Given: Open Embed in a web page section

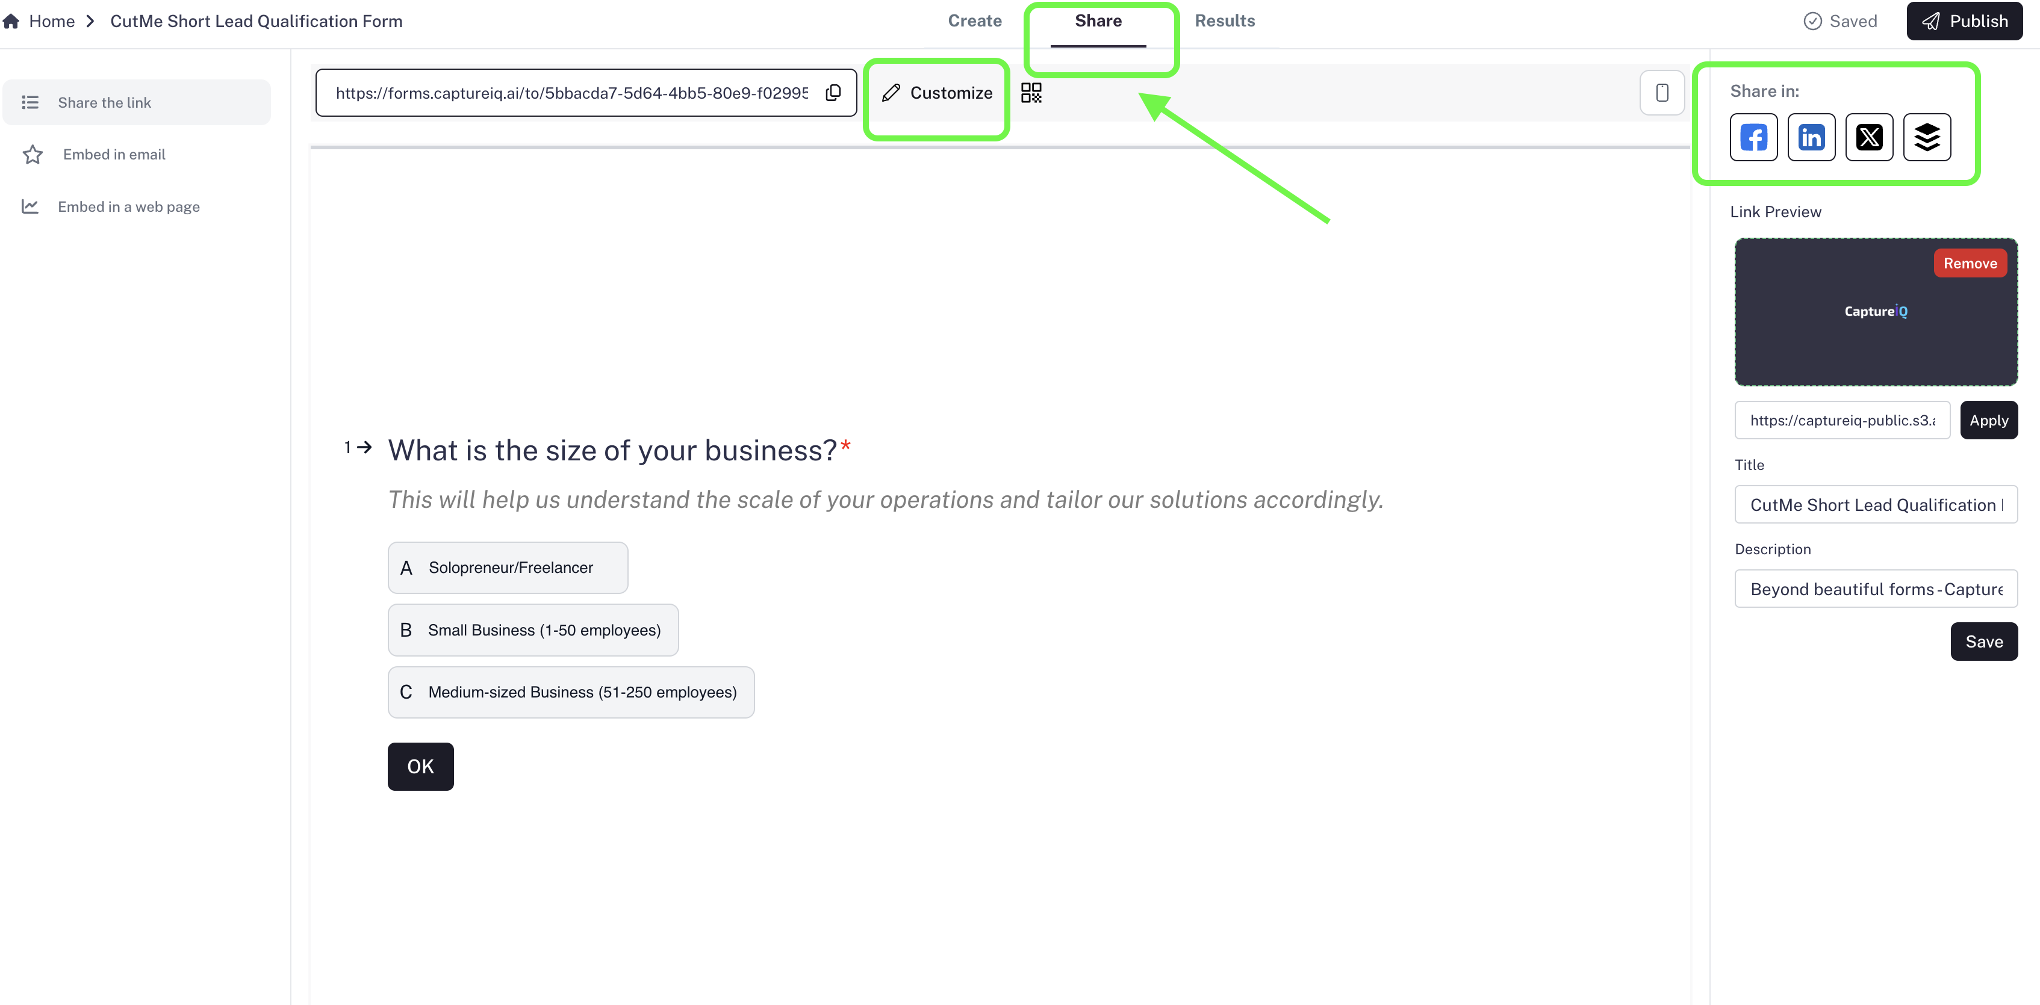Looking at the screenshot, I should (128, 206).
